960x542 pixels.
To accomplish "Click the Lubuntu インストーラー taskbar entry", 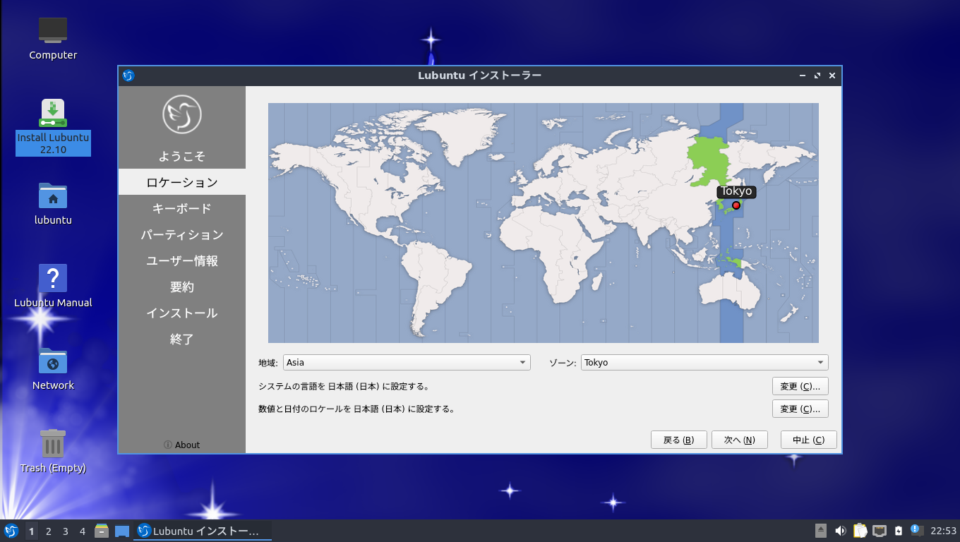I will (203, 531).
